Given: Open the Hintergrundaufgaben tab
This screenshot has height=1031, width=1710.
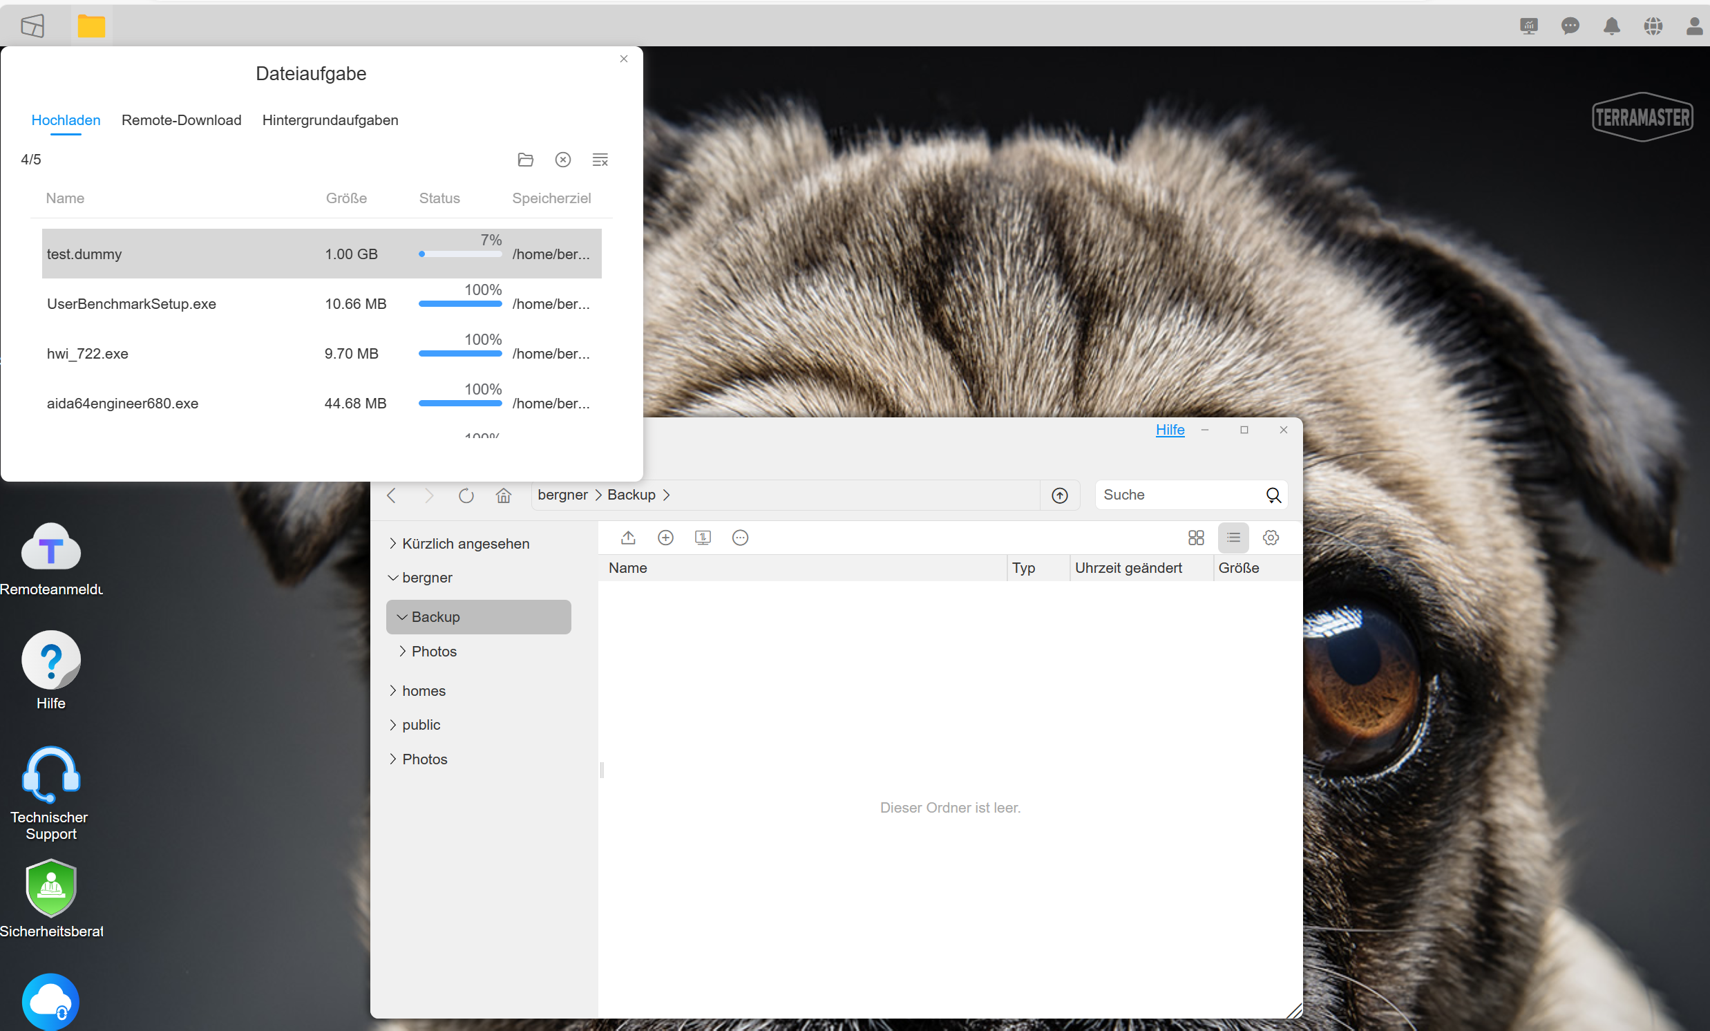Looking at the screenshot, I should tap(330, 120).
